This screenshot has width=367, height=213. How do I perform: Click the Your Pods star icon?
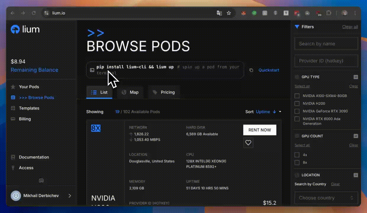[13, 87]
